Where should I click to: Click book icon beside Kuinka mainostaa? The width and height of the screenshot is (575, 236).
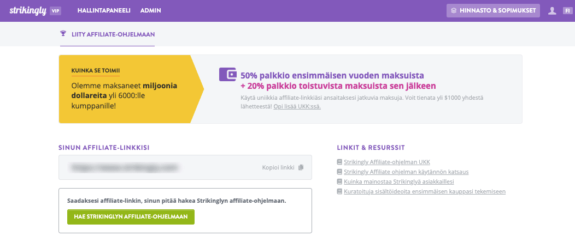(x=339, y=181)
